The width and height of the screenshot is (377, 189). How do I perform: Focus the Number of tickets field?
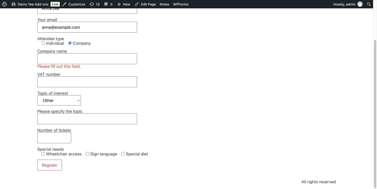[x=54, y=138]
